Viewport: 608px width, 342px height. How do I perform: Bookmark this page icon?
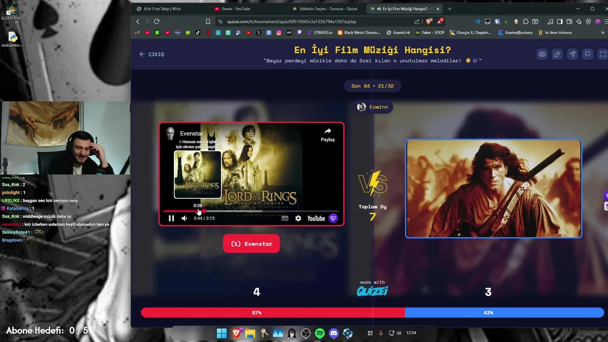coord(208,21)
